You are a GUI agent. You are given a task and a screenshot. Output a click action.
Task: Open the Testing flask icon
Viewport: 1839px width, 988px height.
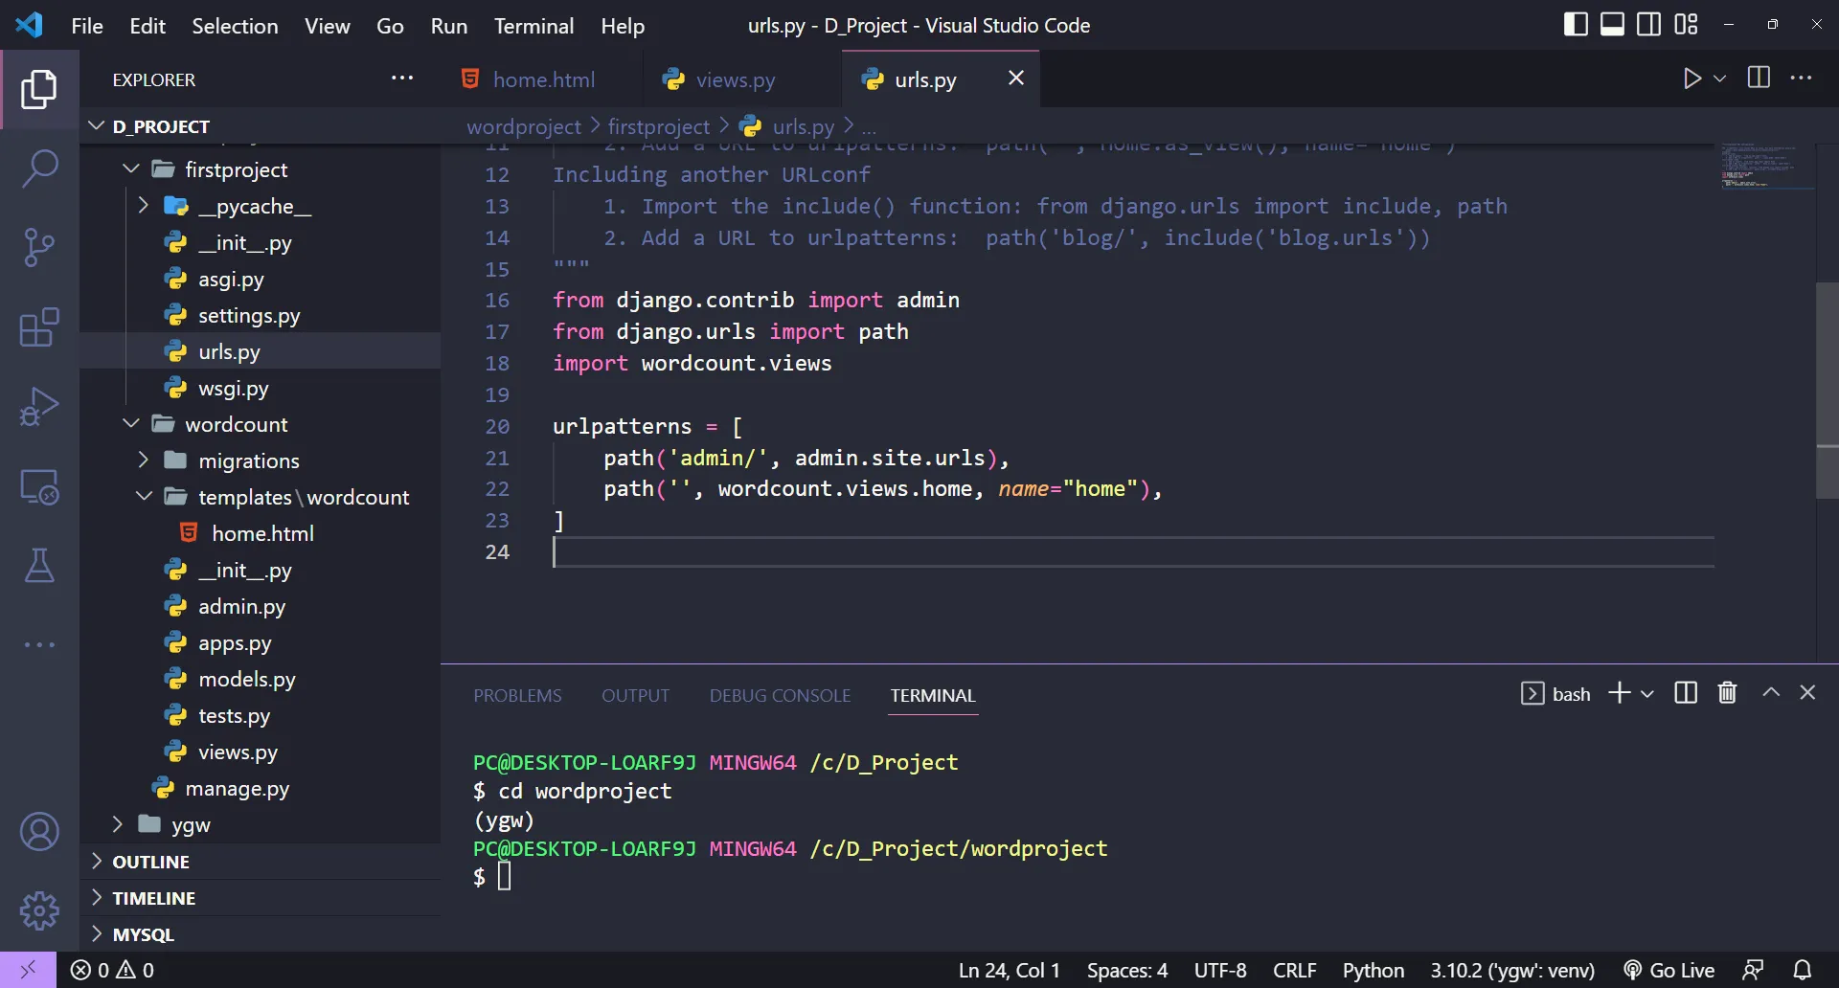click(39, 566)
